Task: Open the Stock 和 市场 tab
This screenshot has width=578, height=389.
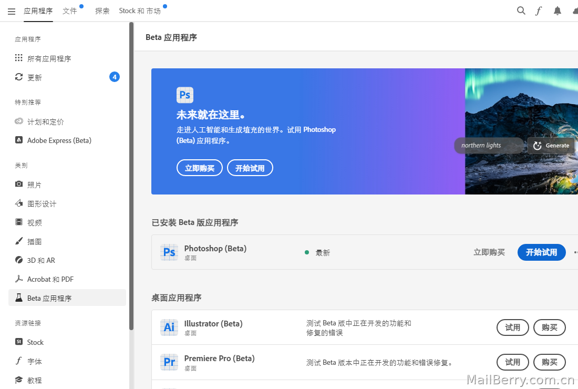Action: pos(140,11)
